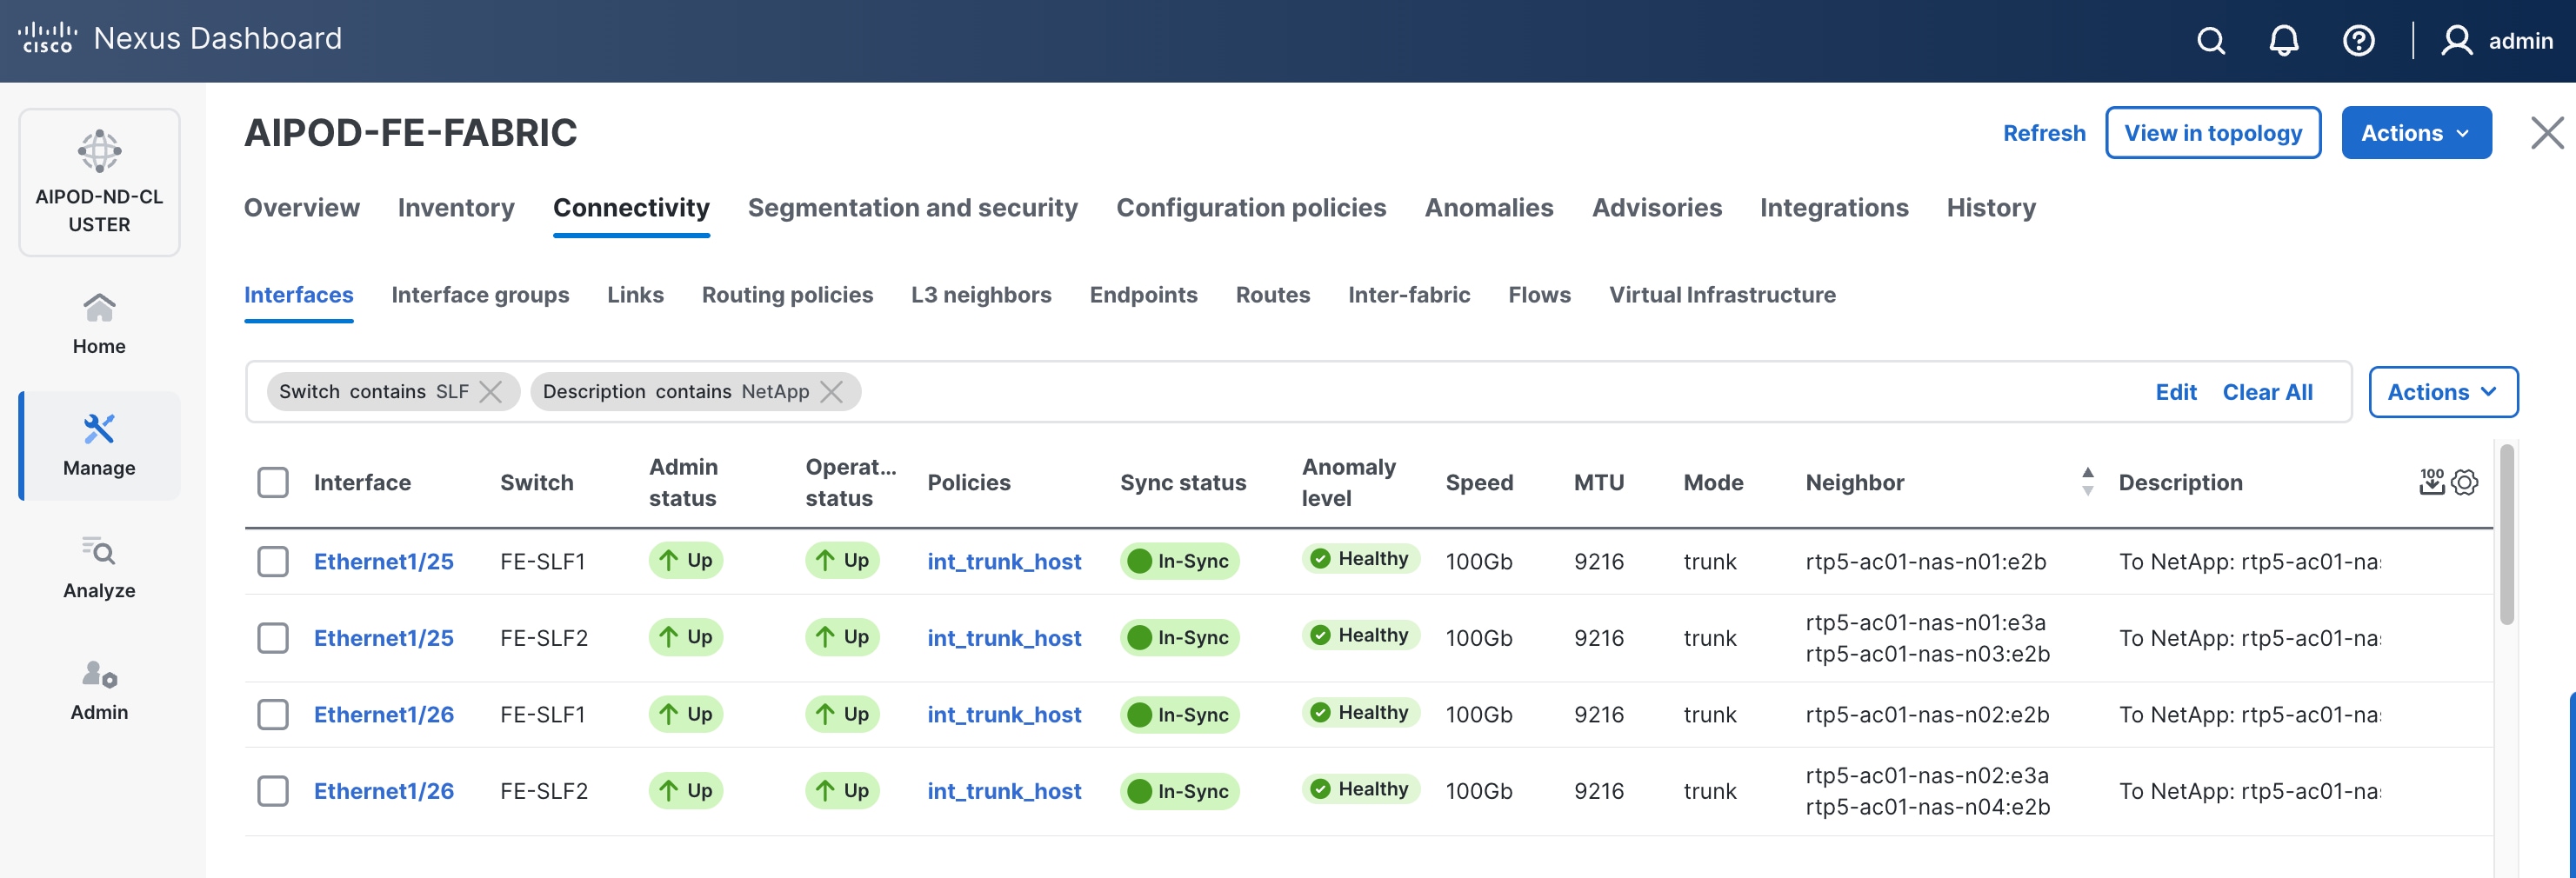2576x878 pixels.
Task: Switch to the Anomalies tab
Action: (x=1489, y=207)
